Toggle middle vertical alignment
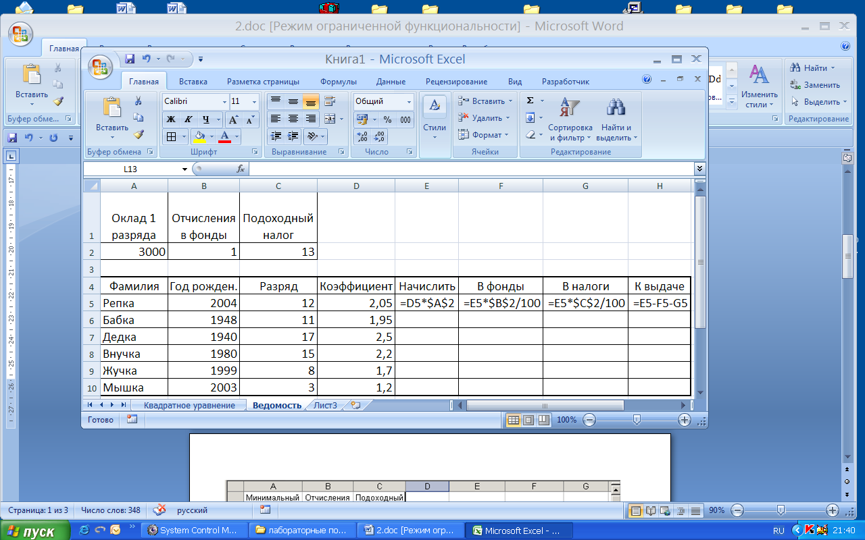Image resolution: width=865 pixels, height=540 pixels. click(x=293, y=102)
